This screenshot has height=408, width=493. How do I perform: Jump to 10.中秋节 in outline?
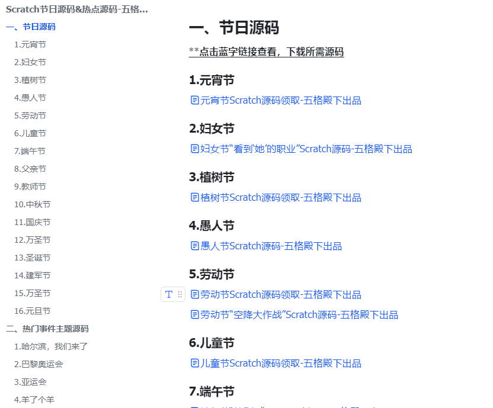click(x=33, y=204)
